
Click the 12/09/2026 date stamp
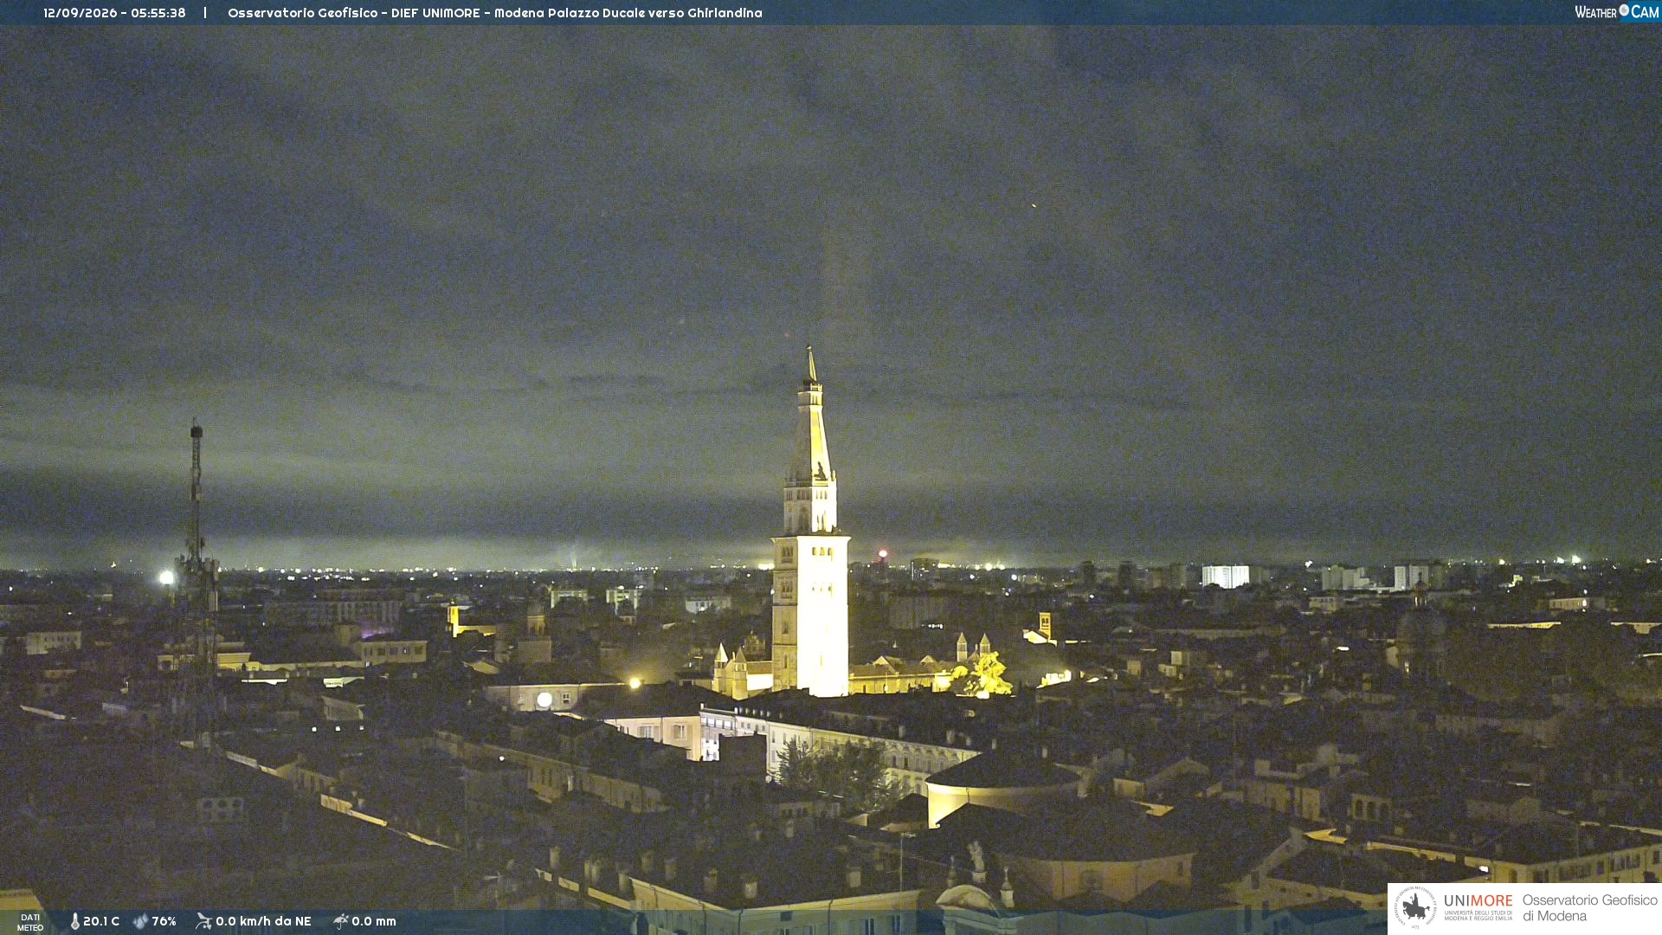pyautogui.click(x=80, y=13)
